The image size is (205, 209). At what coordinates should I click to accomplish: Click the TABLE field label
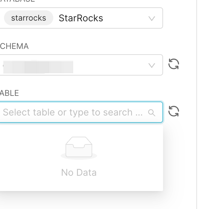[x=9, y=93]
